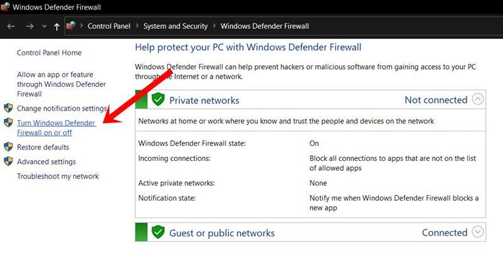Select Control Panel in the breadcrumb
503x262 pixels.
109,26
